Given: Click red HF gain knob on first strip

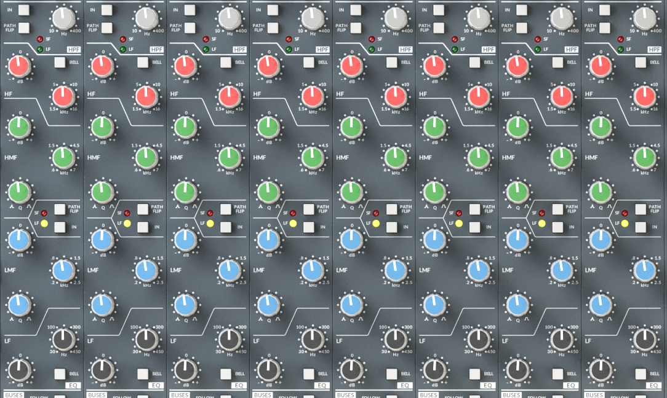Looking at the screenshot, I should 18,65.
